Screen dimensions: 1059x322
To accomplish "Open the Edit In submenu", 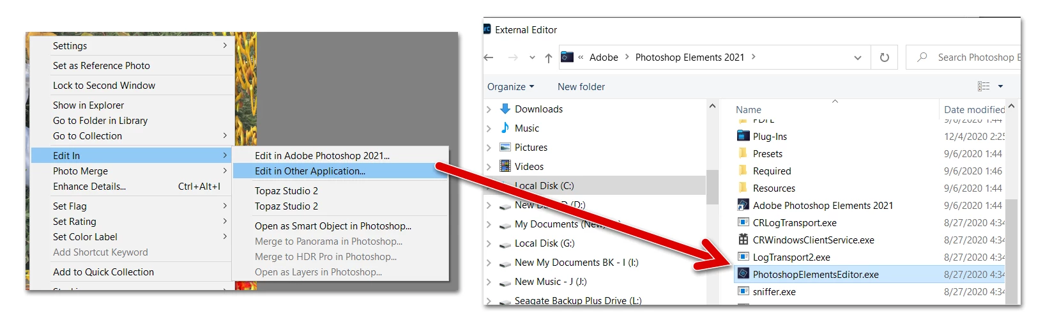I will pos(132,156).
